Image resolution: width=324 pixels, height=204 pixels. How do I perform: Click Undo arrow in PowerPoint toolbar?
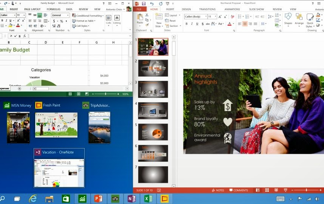[x=152, y=3]
